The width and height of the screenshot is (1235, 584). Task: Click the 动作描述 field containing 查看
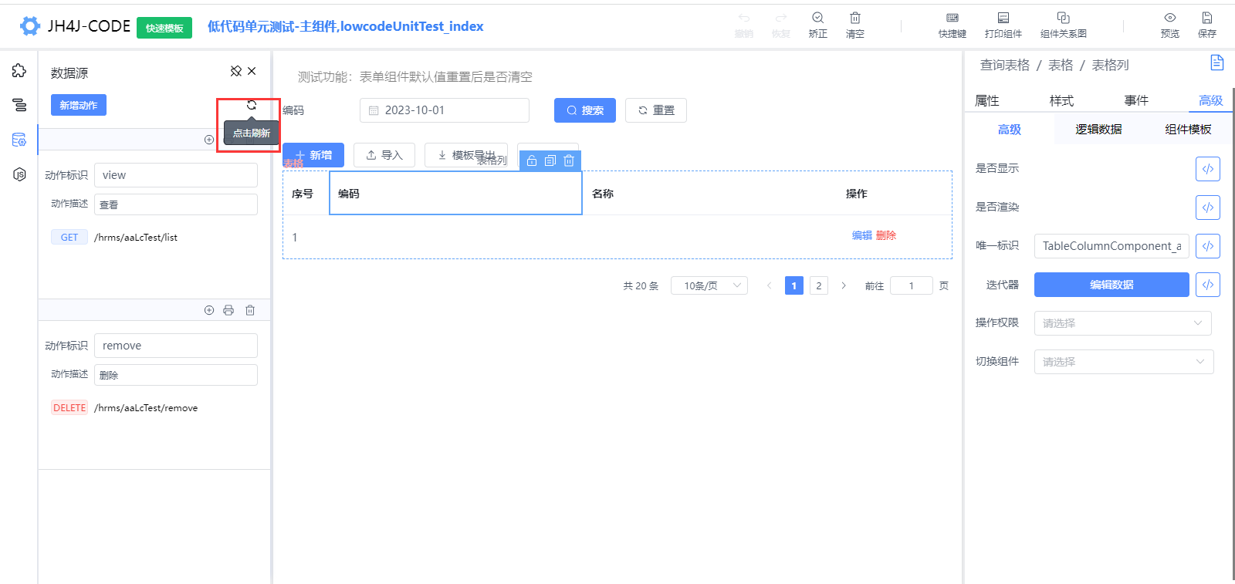176,204
